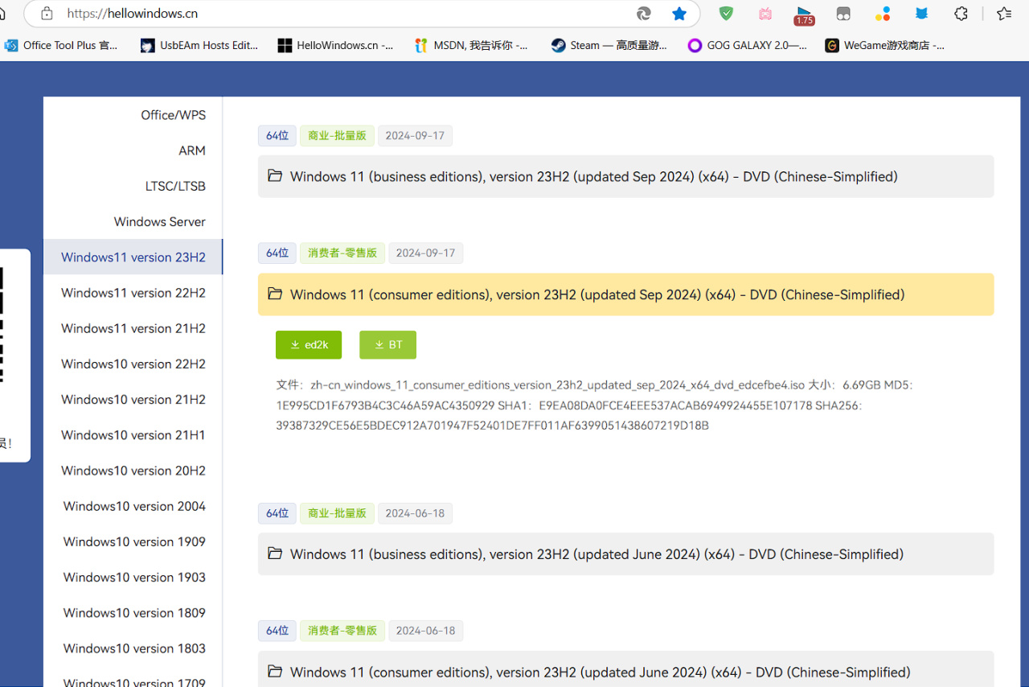This screenshot has height=687, width=1029.
Task: Click the green ed2k download button
Action: click(x=309, y=344)
